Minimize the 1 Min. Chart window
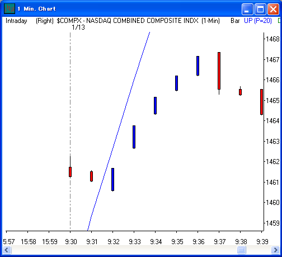282x257 pixels. (247, 9)
